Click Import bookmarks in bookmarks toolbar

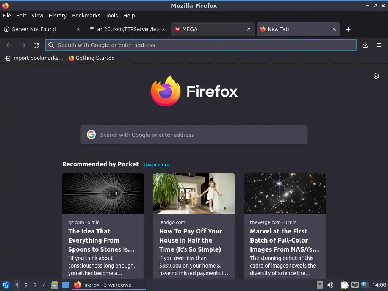point(34,58)
